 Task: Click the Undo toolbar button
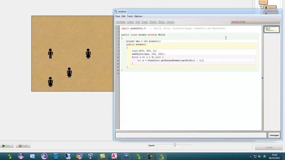(x=130, y=22)
